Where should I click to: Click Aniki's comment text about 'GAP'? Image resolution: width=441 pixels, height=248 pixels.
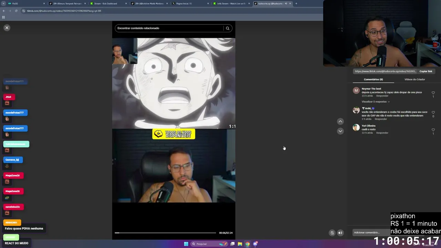click(394, 114)
